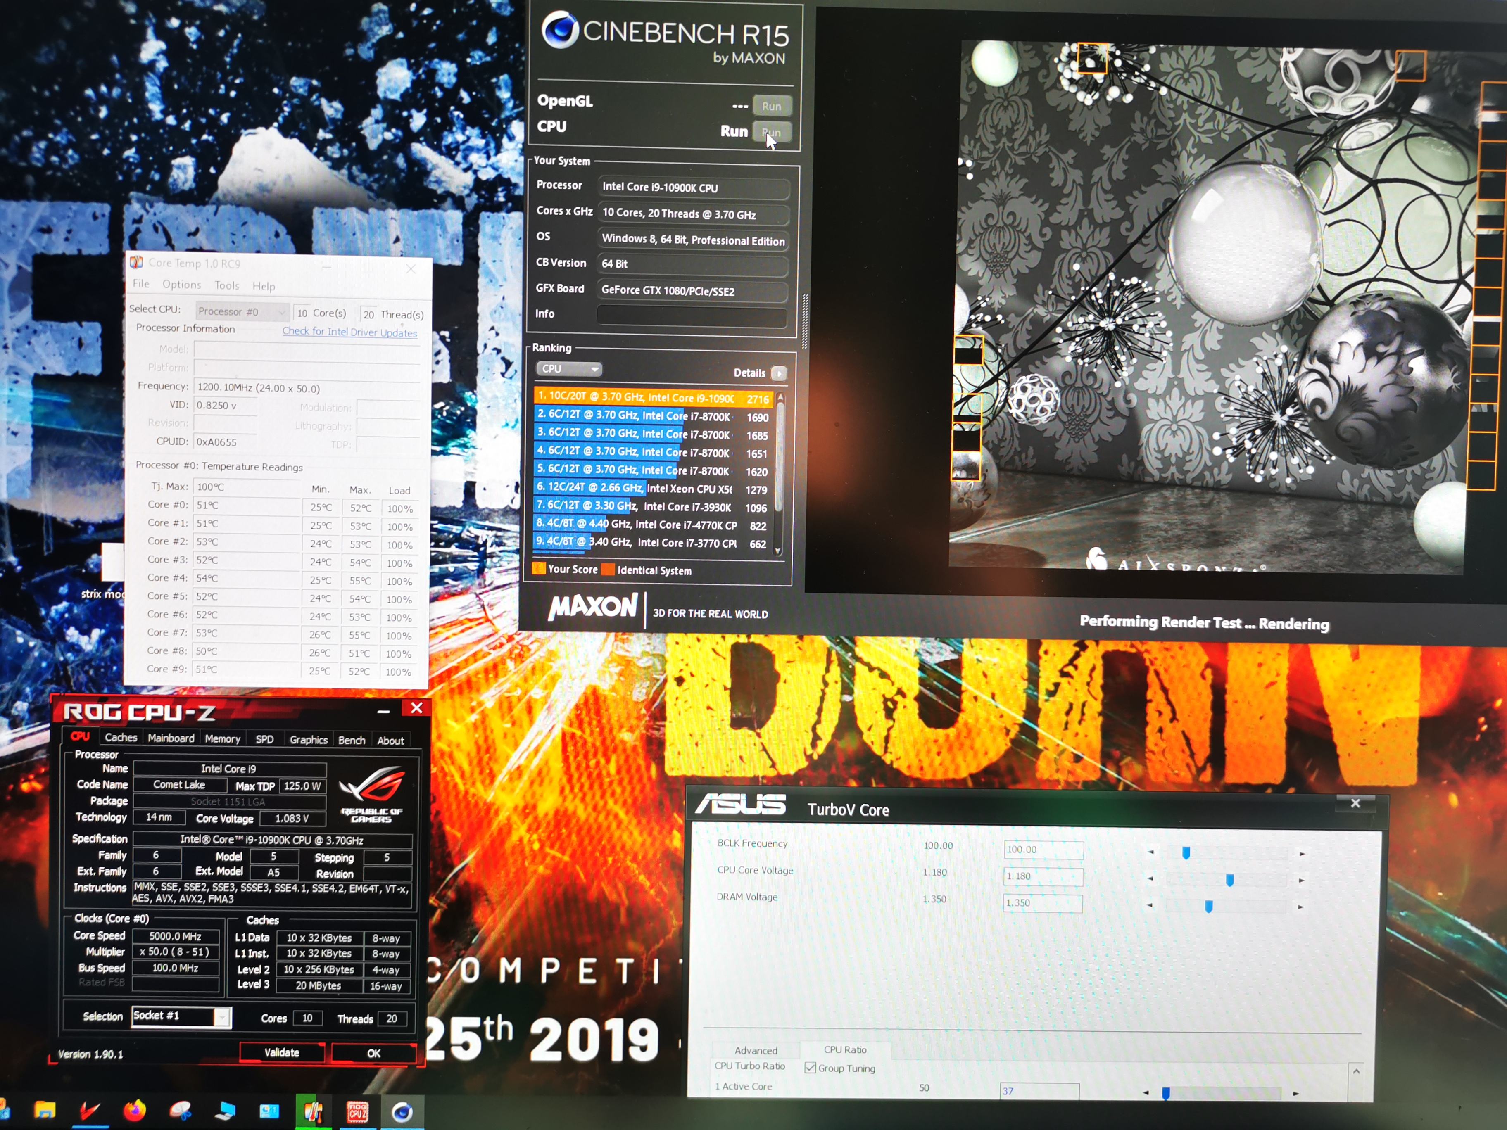Click the CPU Run button in Cinebench
The width and height of the screenshot is (1507, 1130).
pyautogui.click(x=772, y=131)
